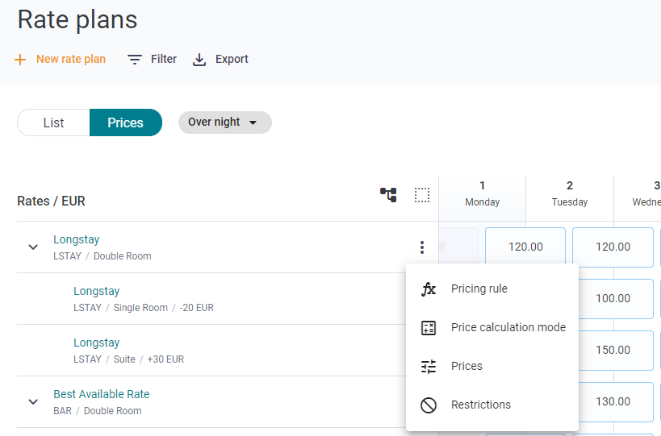Click the Rates / EUR heading

(x=51, y=201)
